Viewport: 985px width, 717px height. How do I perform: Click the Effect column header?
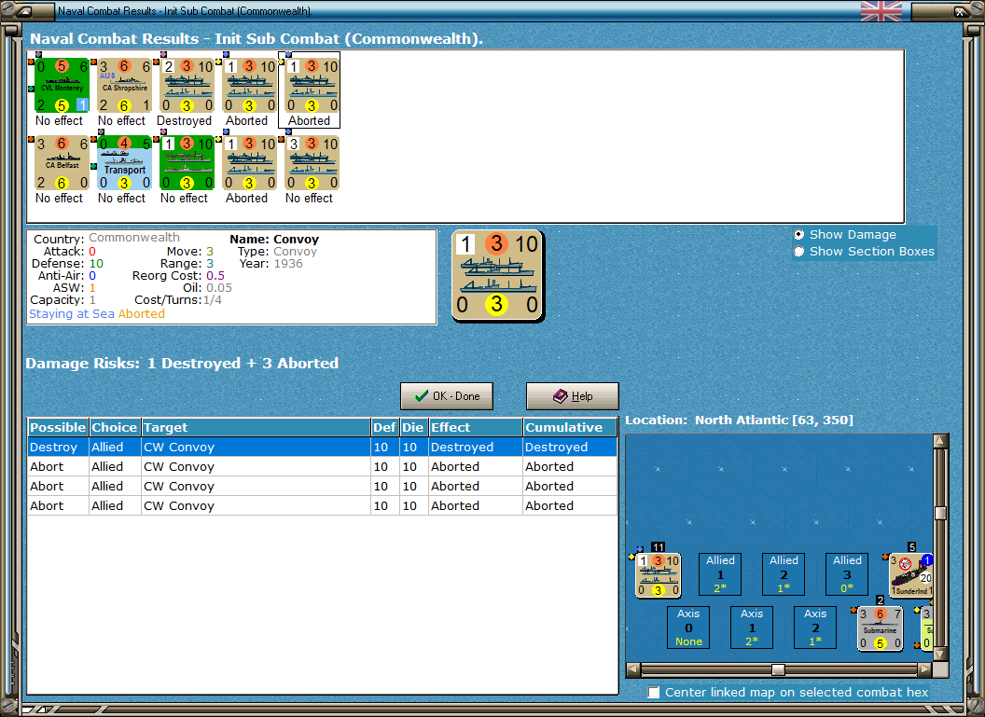point(476,428)
